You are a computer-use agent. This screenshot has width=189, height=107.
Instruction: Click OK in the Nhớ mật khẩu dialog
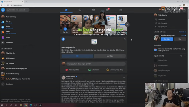click(x=77, y=56)
